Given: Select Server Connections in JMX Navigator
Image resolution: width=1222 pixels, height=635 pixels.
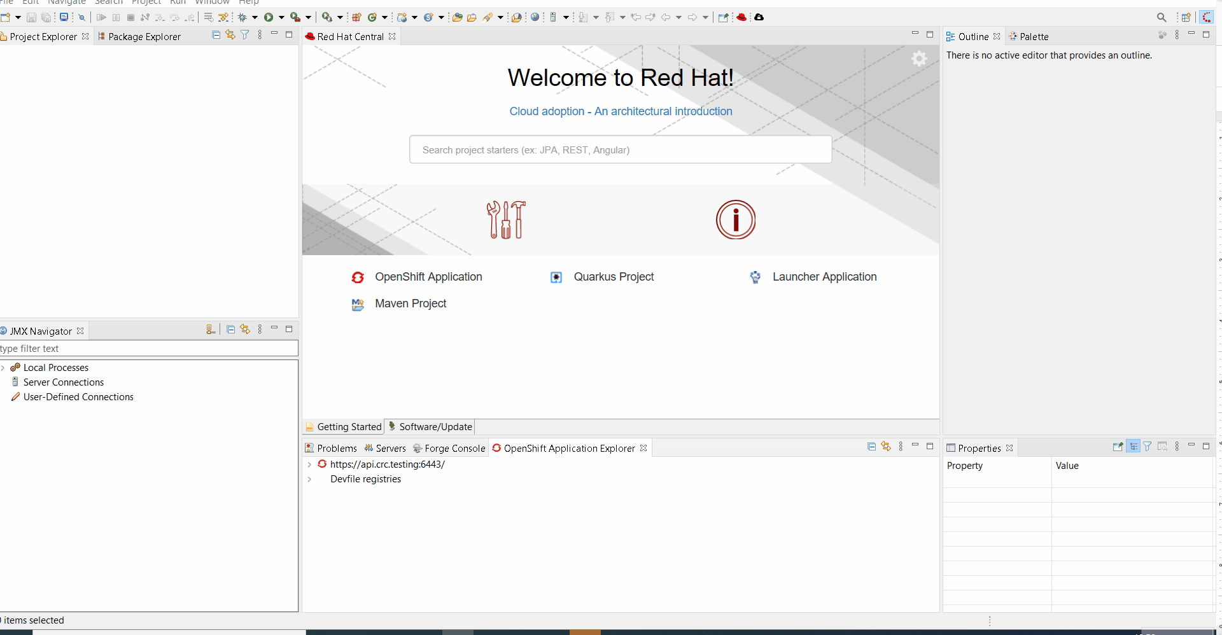Looking at the screenshot, I should [64, 382].
